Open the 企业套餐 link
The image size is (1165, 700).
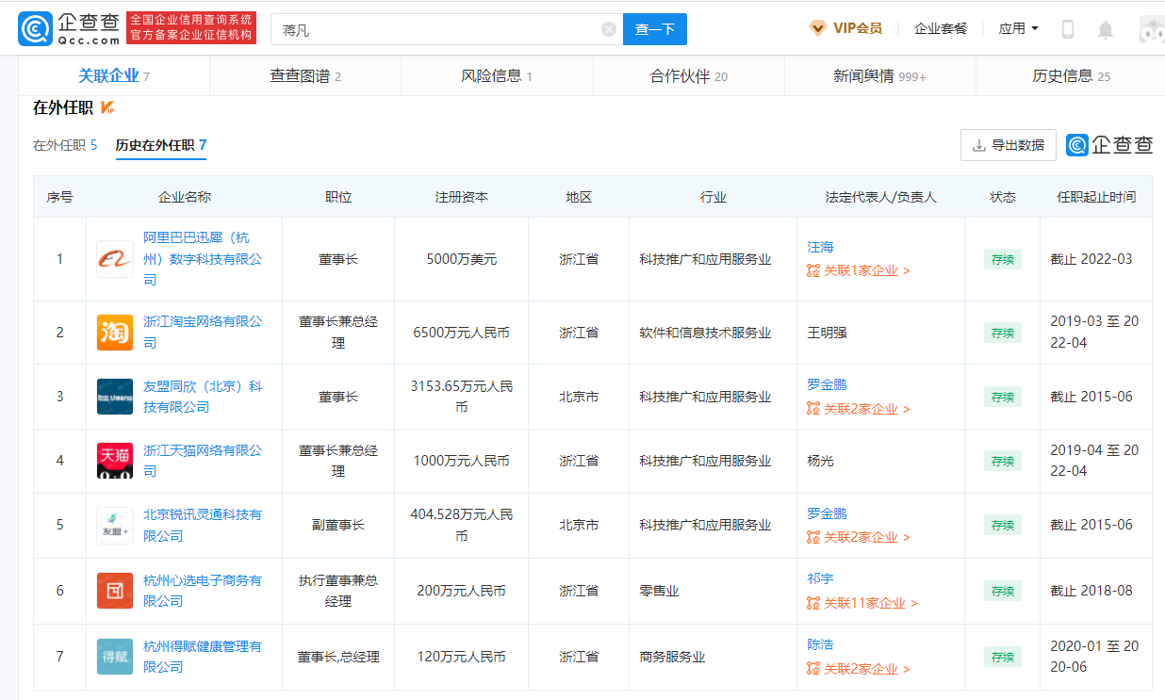pos(941,28)
